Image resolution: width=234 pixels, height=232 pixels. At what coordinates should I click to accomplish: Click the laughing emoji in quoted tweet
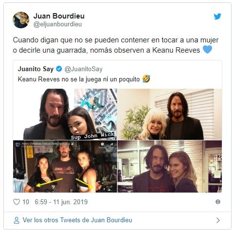click(146, 79)
